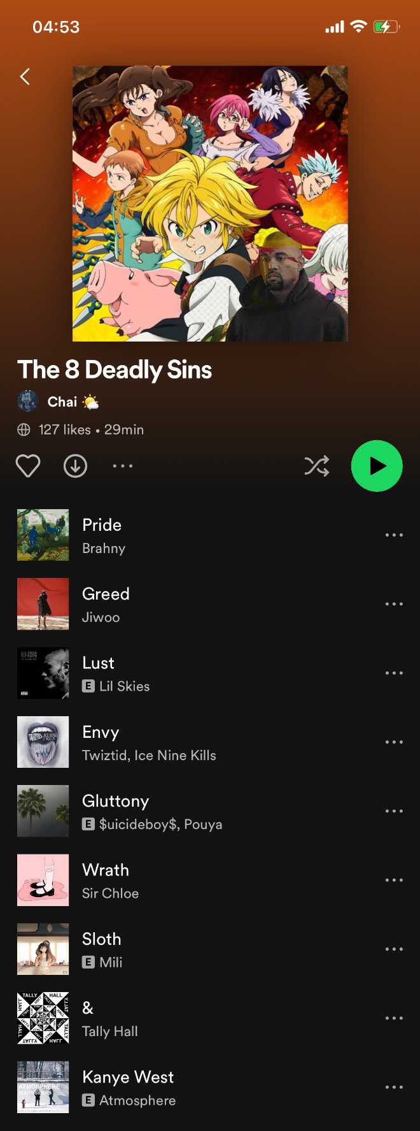
Task: Play the Wrath track by Sir Chloe
Action: click(x=210, y=880)
